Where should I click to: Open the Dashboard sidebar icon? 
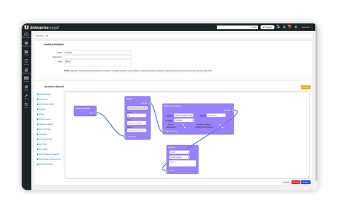click(x=26, y=35)
